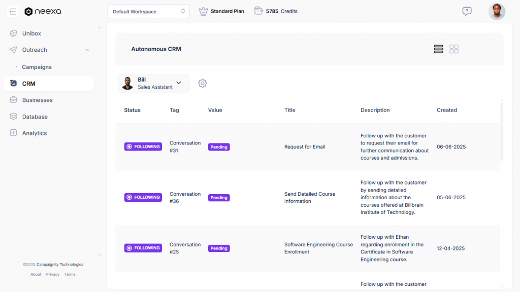Screen dimensions: 520x292
Task: Switch to list view layout
Action: coord(438,49)
